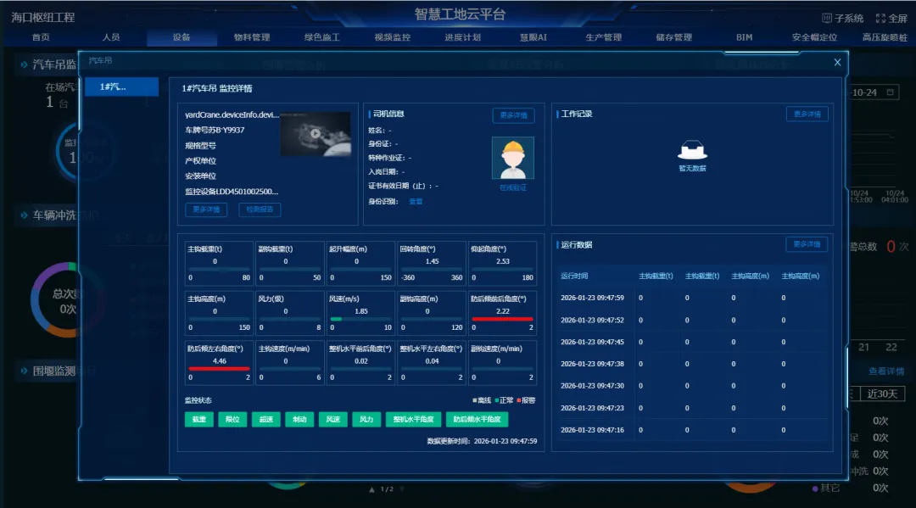916x508 pixels.
Task: Go to 生产管理 tab
Action: point(604,36)
